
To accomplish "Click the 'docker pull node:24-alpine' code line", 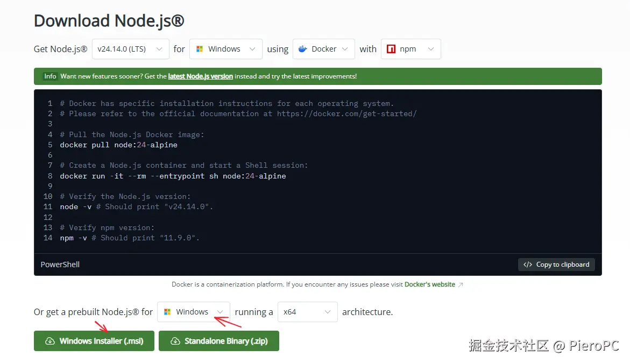I will pyautogui.click(x=118, y=145).
